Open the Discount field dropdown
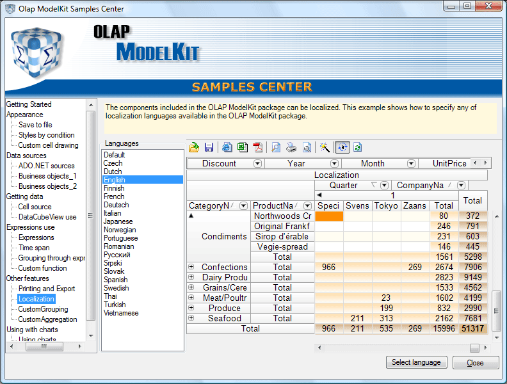Viewport: 507px width, 384px height. point(258,164)
